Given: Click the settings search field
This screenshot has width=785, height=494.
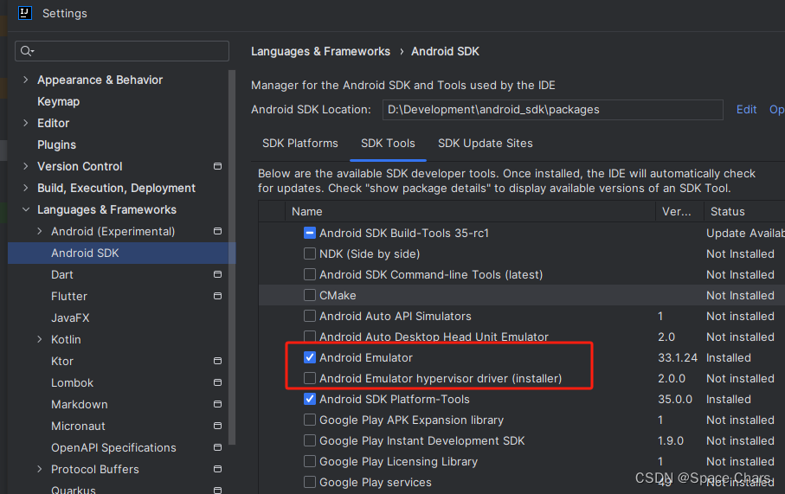Looking at the screenshot, I should click(x=122, y=51).
